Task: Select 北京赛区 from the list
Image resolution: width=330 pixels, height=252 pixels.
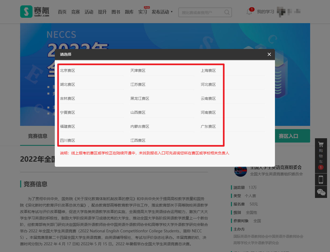Action: 67,70
